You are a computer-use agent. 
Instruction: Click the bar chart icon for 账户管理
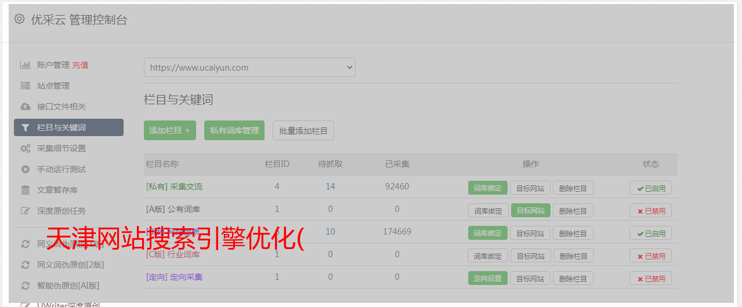(x=25, y=65)
